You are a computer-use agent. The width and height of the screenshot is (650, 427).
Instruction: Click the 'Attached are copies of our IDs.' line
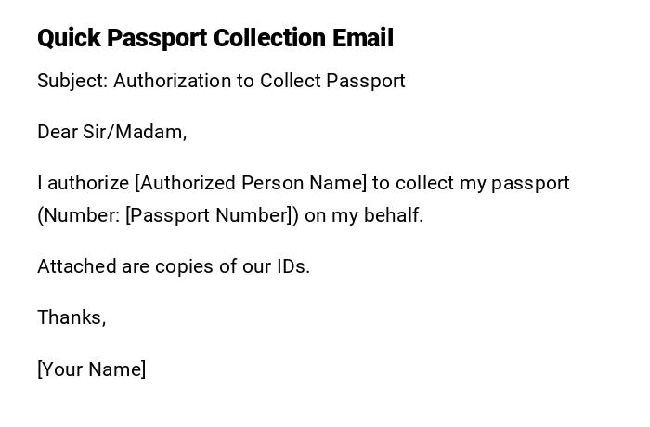click(x=174, y=266)
